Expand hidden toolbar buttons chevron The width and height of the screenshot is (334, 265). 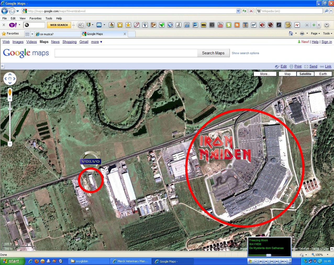click(307, 25)
